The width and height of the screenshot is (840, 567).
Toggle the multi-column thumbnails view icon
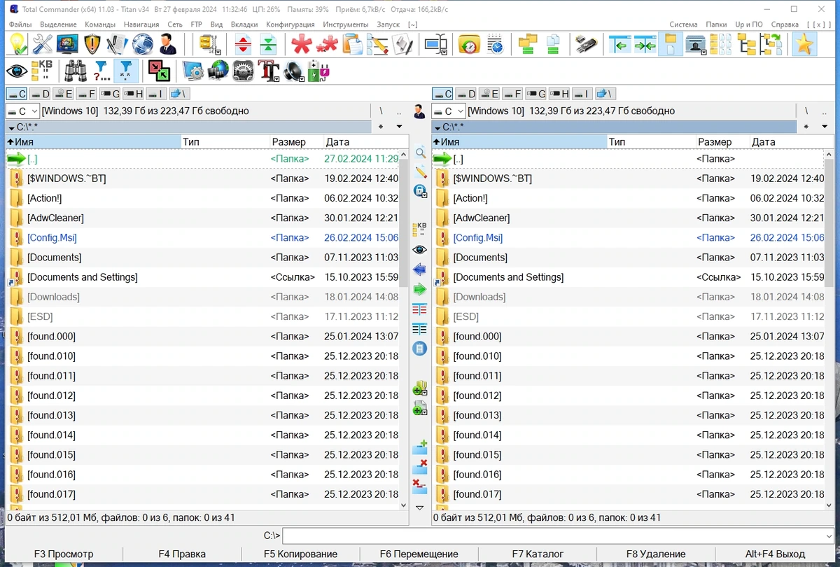(721, 44)
